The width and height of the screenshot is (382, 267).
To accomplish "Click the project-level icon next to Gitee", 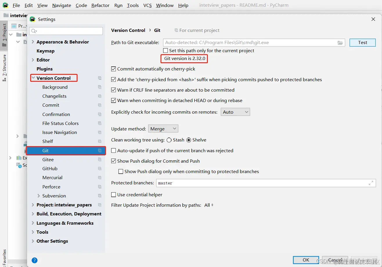I will click(100, 160).
